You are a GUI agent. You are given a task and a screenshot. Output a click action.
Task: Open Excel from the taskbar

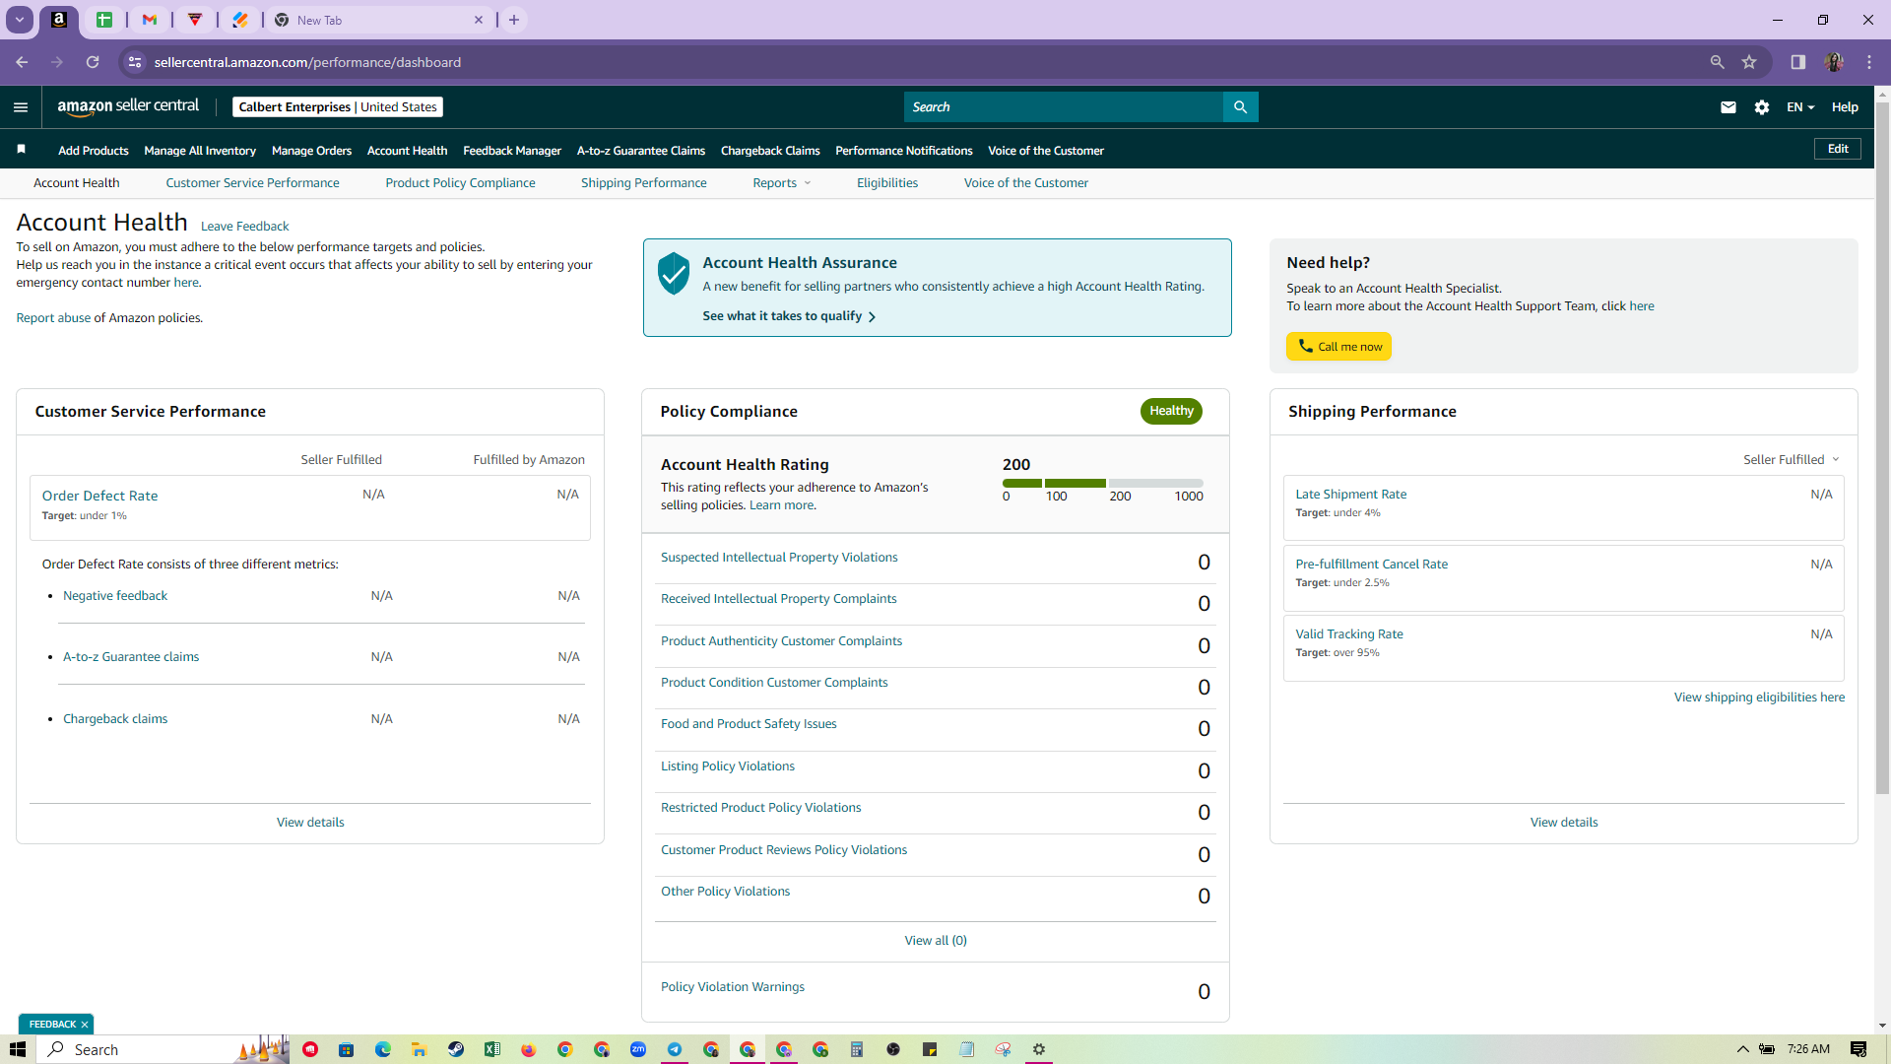coord(491,1049)
